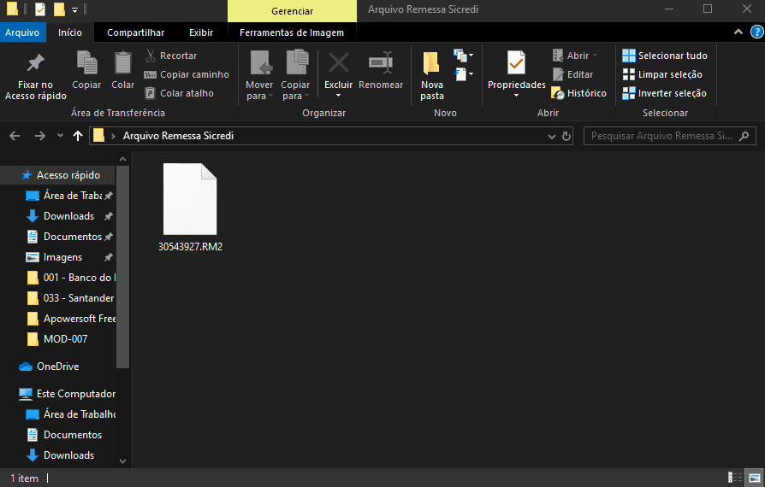Click Limpar seleção
The width and height of the screenshot is (765, 487).
click(662, 74)
